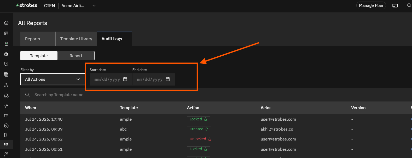
Task: Open the users sidebar icon
Action: tap(6, 154)
